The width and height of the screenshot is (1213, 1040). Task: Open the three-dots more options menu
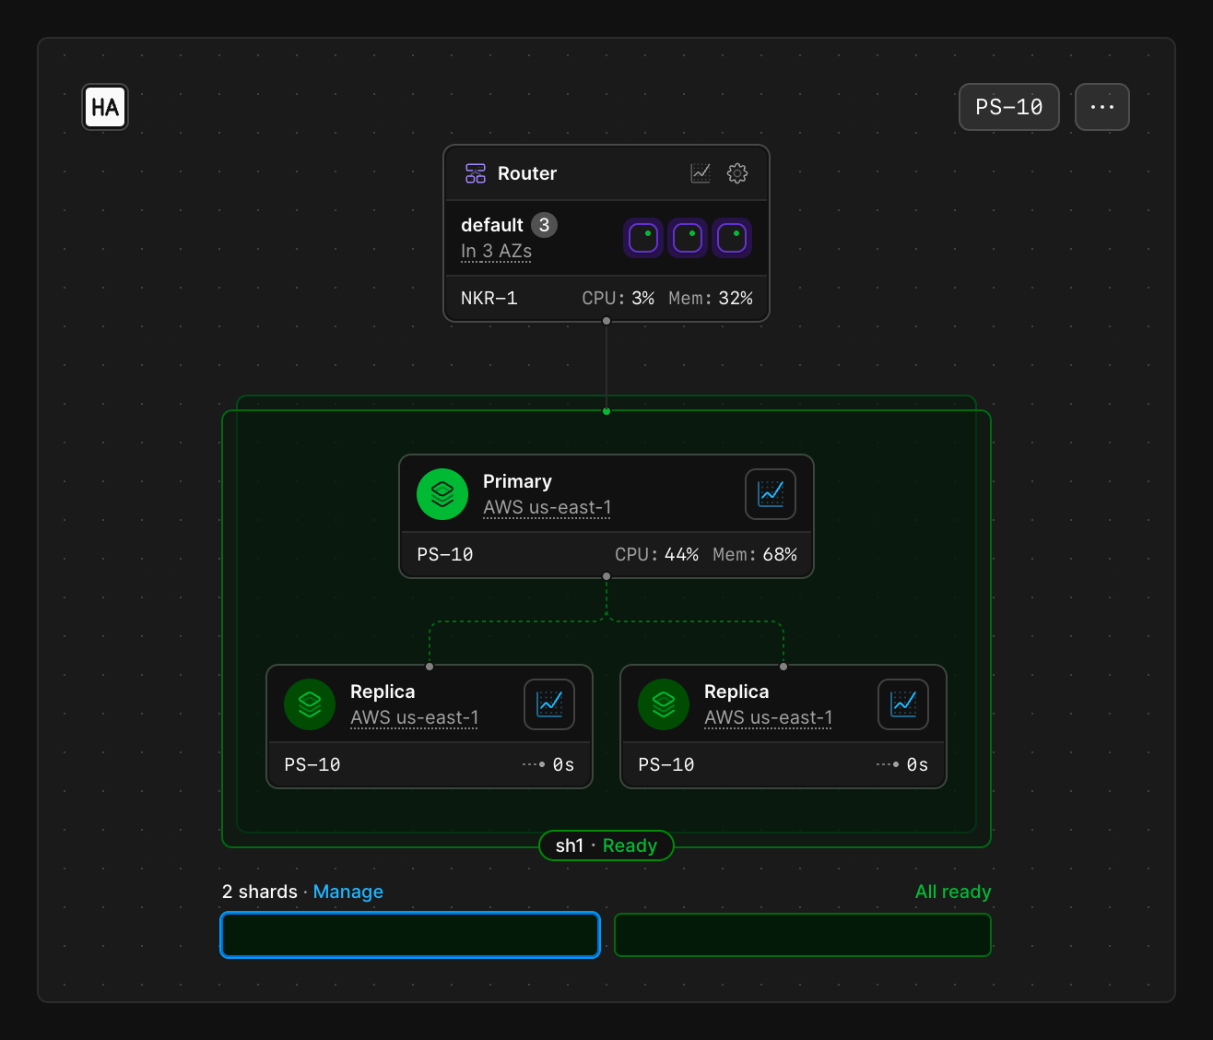tap(1102, 107)
